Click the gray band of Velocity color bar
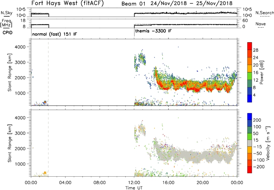The width and height of the screenshot is (274, 190). [250, 143]
